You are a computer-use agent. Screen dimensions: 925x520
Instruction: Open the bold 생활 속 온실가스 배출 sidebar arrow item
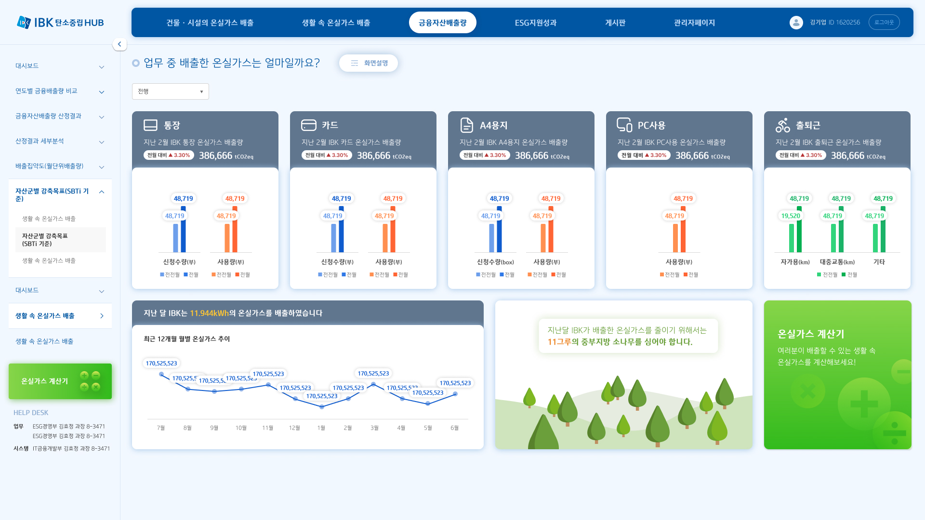pyautogui.click(x=60, y=316)
